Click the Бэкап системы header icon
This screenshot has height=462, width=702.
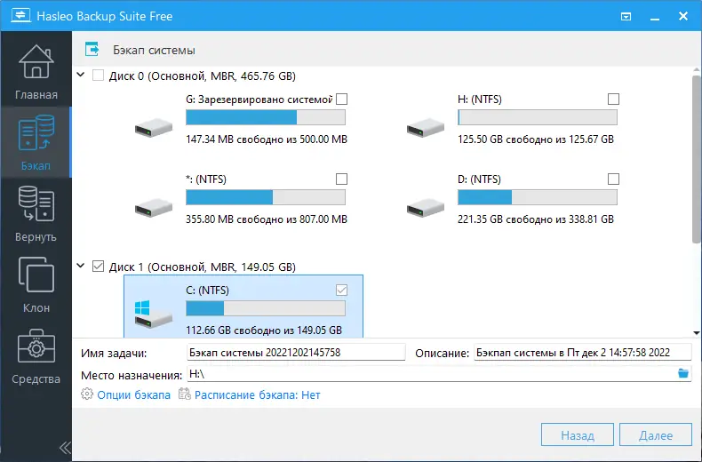92,49
